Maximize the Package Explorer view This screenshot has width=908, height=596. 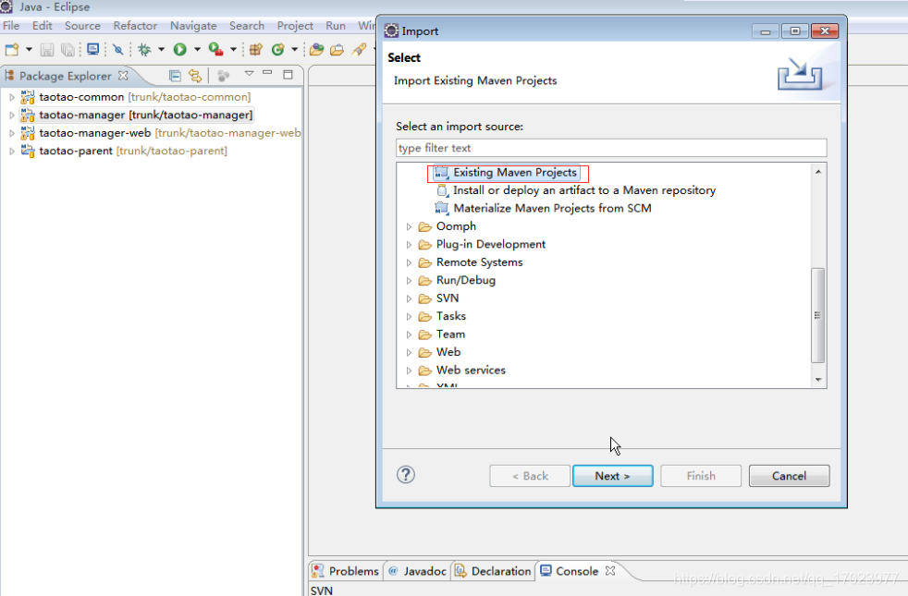(x=288, y=74)
